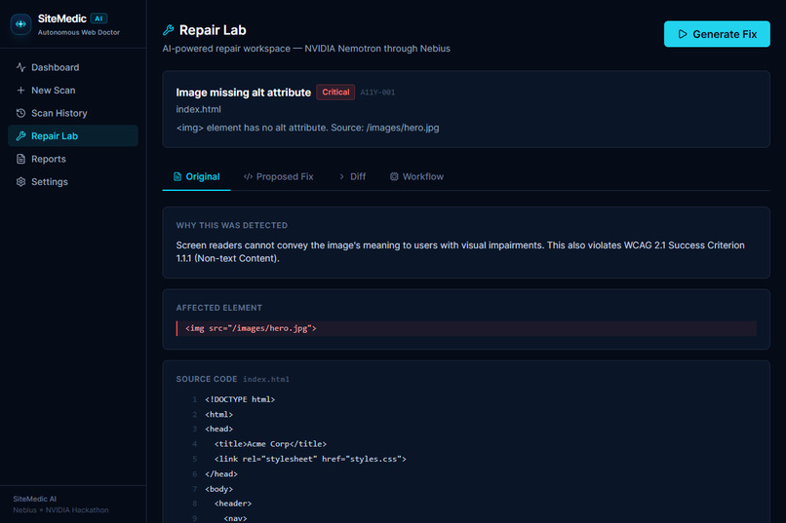Click the 'AFFECTED ELEMENT' heading

tap(219, 308)
